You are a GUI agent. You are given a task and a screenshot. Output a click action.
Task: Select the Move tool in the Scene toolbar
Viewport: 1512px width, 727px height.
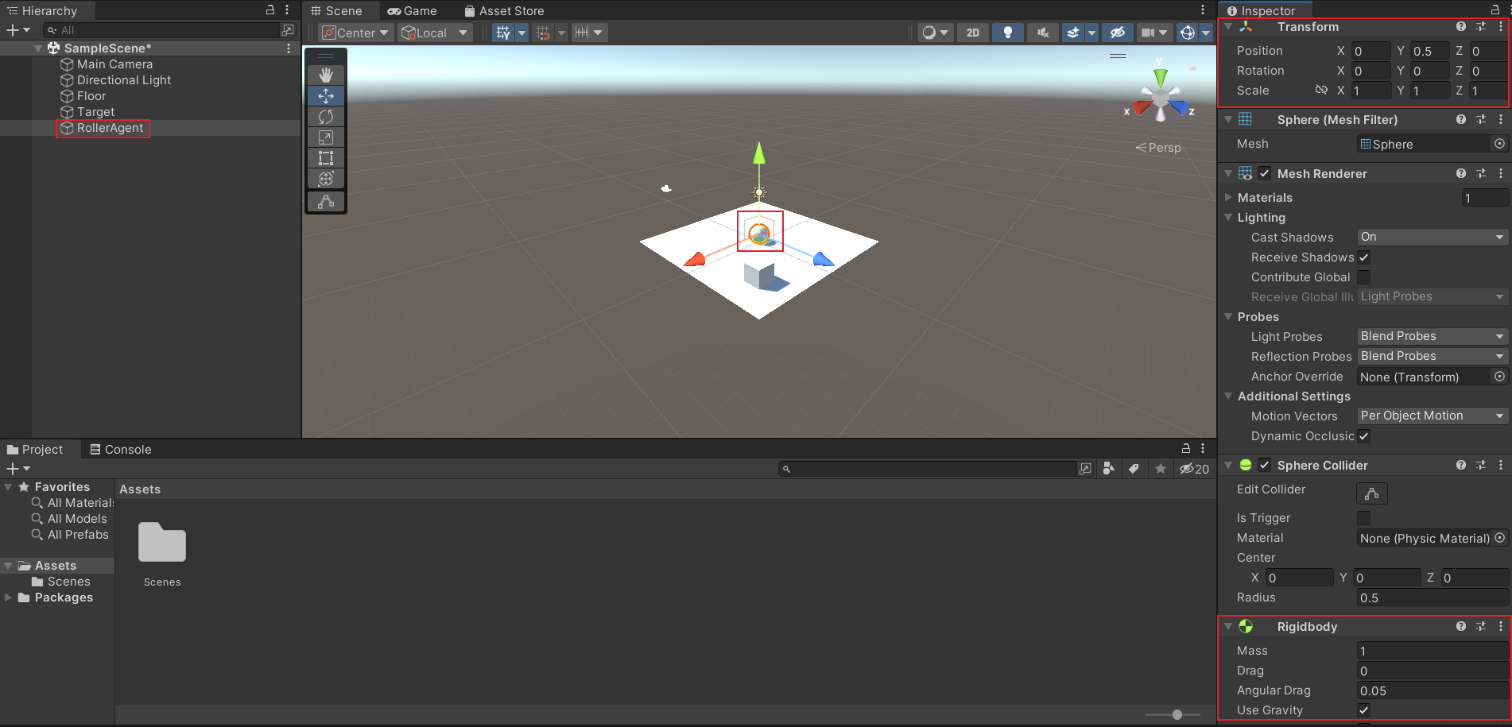tap(325, 95)
